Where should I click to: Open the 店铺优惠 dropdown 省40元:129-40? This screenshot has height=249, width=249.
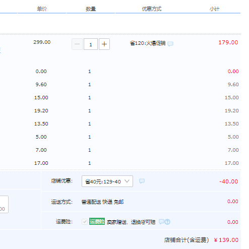107,181
